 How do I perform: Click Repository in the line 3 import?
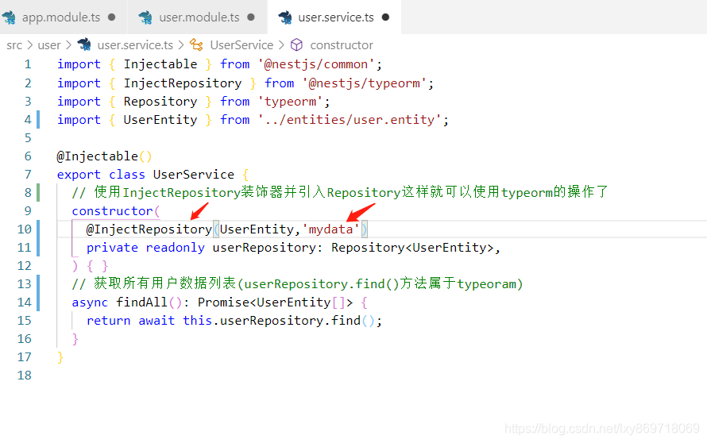point(160,102)
